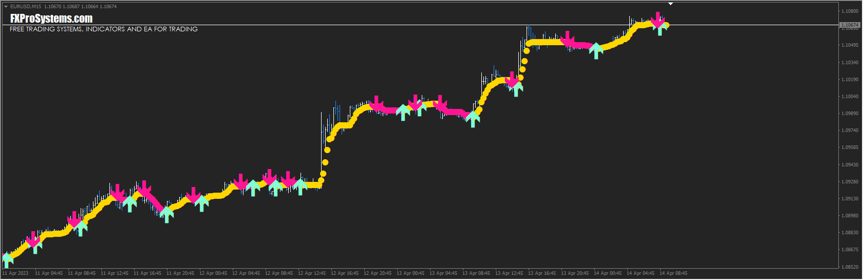Select the last pink down arrow at the newest candles
This screenshot has width=863, height=280.
(x=658, y=20)
